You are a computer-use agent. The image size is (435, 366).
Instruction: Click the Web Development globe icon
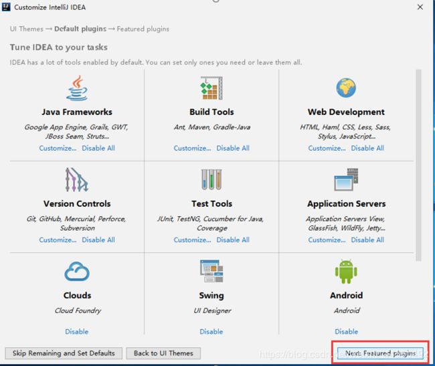tap(346, 88)
